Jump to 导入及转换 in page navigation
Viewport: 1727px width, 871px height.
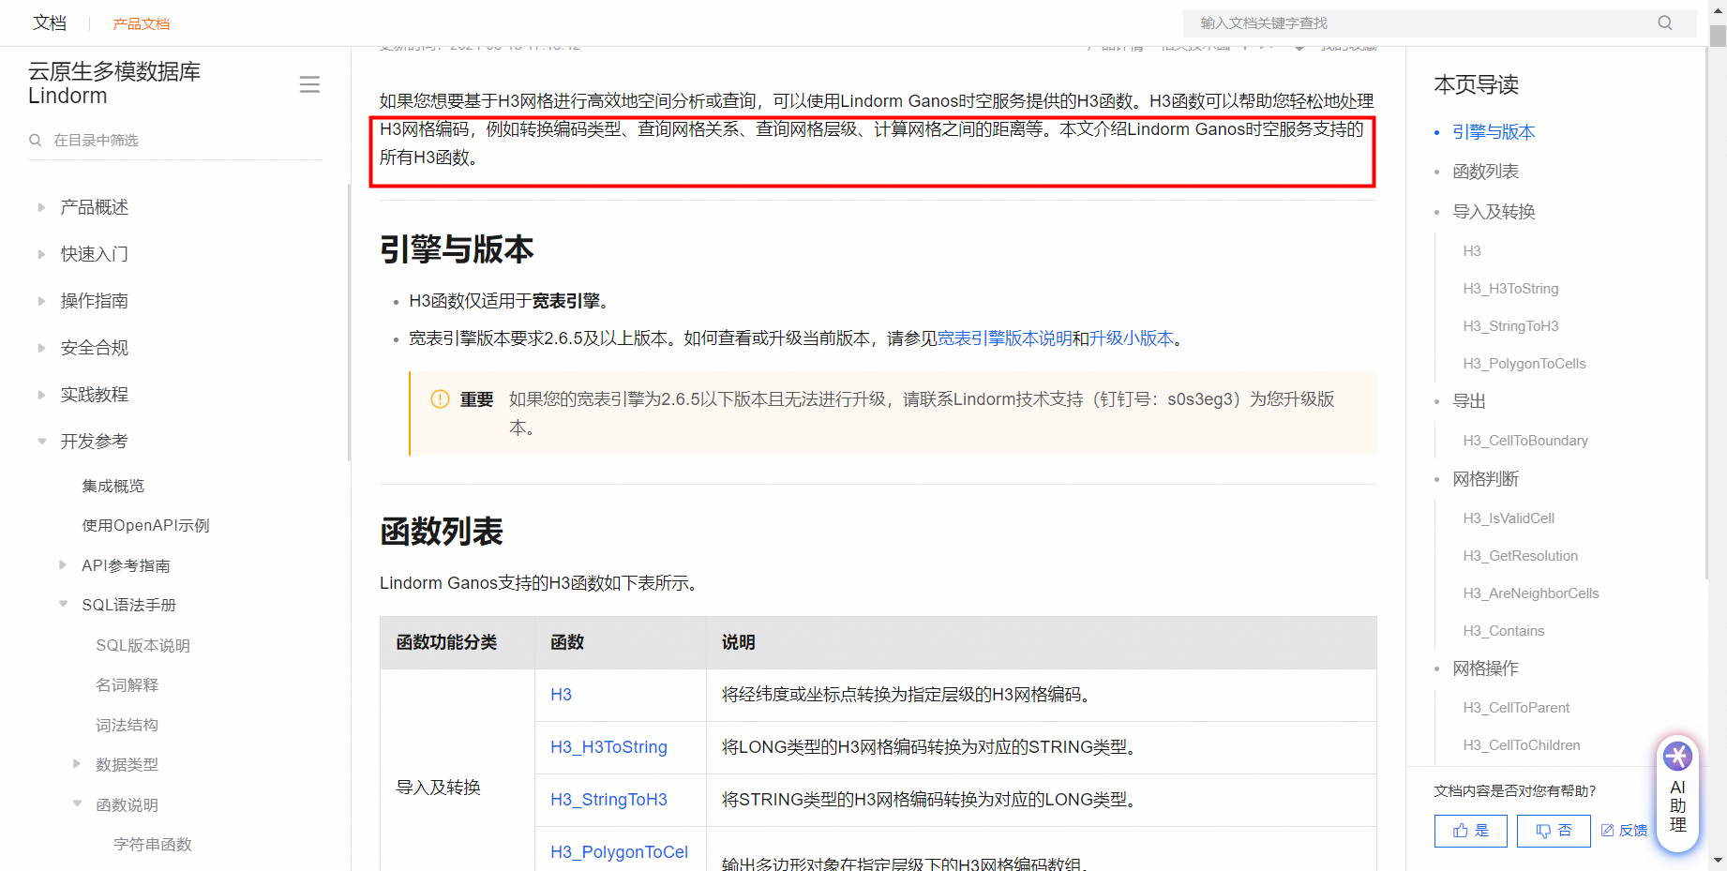[1494, 212]
